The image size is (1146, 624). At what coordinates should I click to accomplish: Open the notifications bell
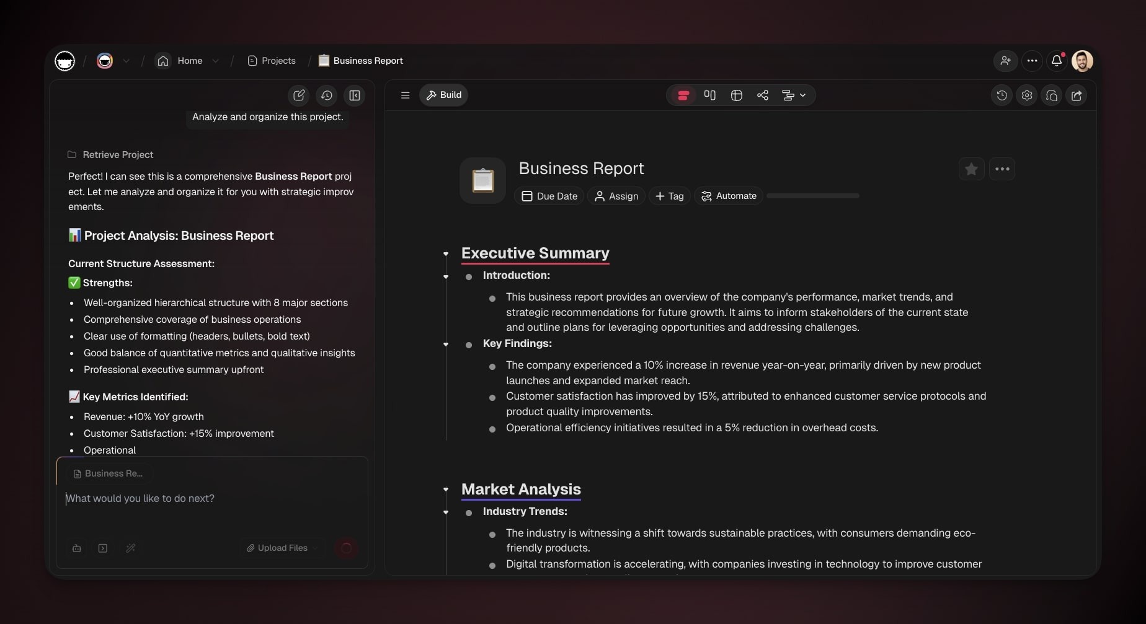tap(1056, 61)
